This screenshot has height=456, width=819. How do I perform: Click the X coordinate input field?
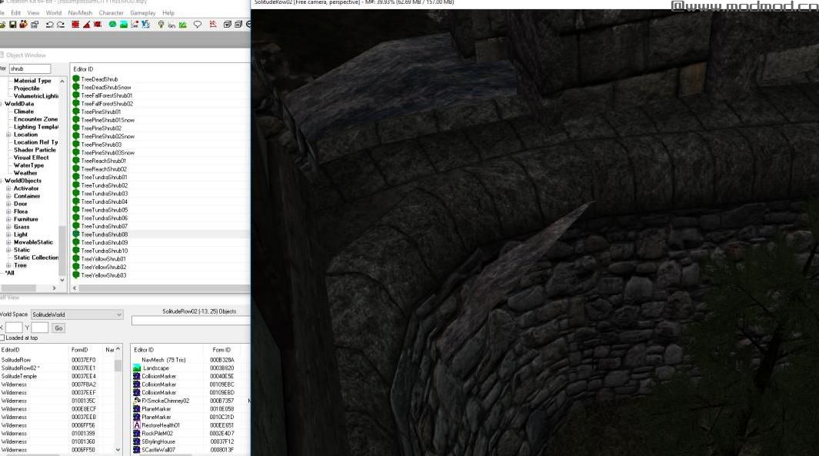(14, 328)
